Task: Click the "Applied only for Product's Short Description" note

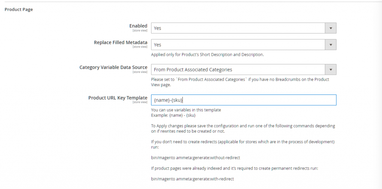Action: (207, 55)
